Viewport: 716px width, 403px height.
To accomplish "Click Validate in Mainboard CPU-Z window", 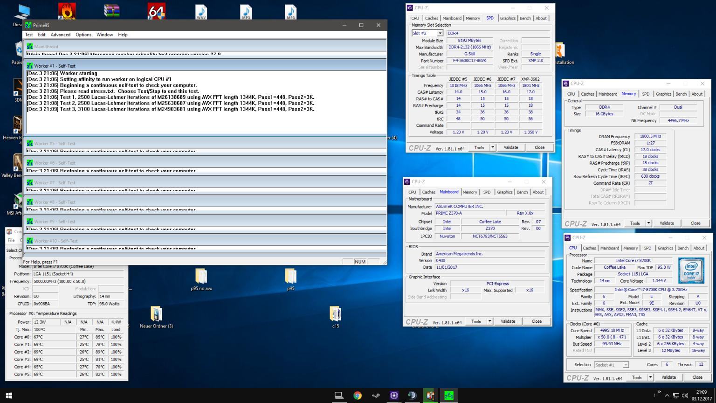I will [508, 321].
